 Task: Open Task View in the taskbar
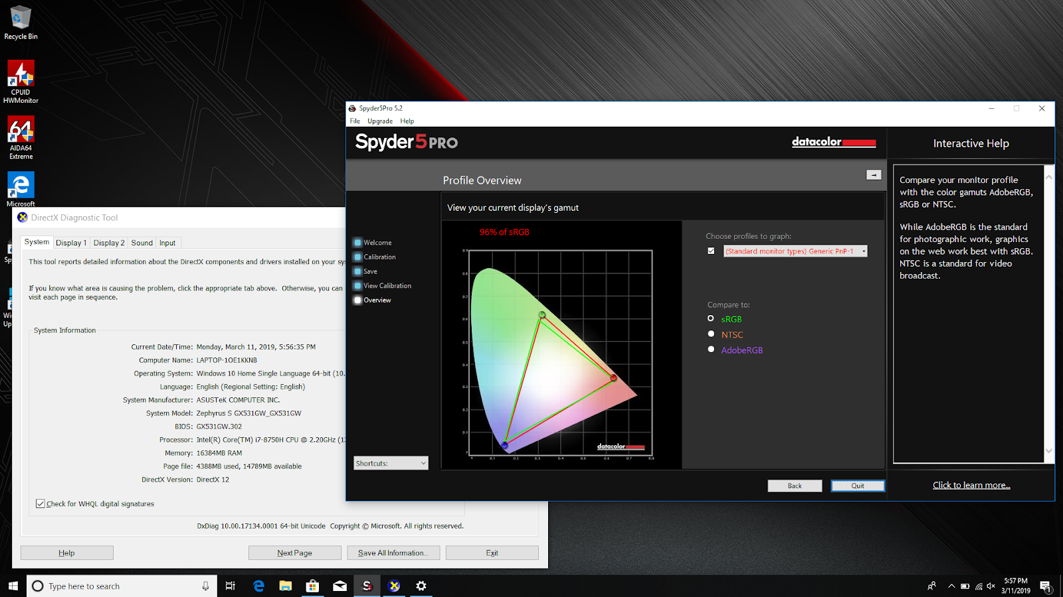231,586
